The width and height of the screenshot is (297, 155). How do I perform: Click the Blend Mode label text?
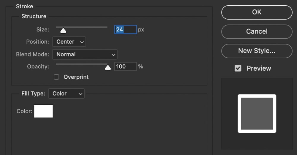pyautogui.click(x=33, y=55)
